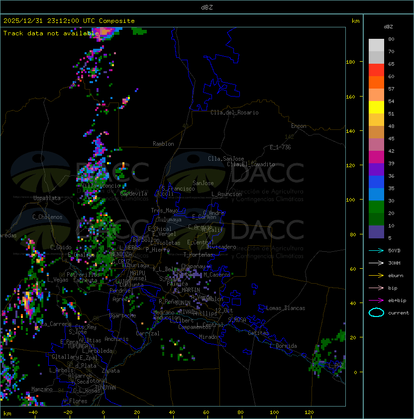
Task: Click the 'G_Andre' label
Action: click(213, 213)
